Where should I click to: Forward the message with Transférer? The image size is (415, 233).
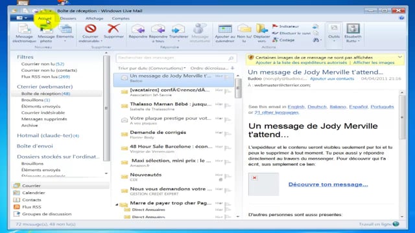[178, 33]
